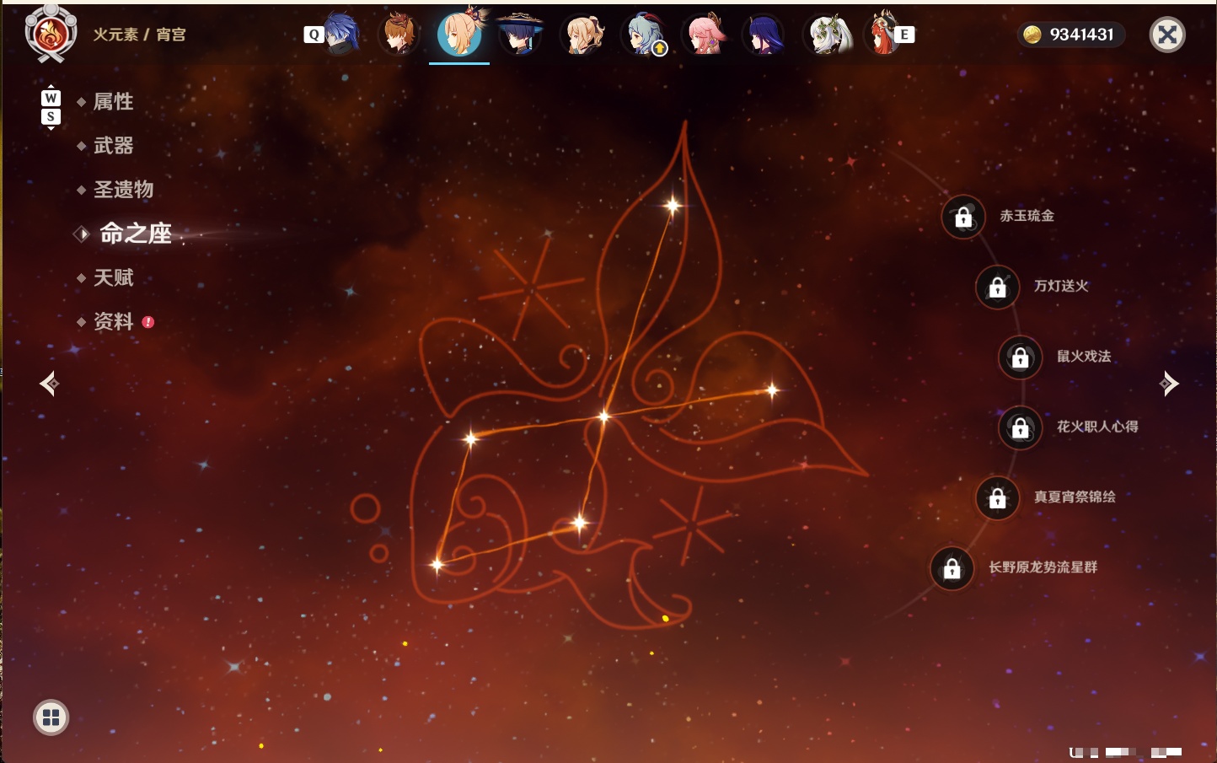This screenshot has width=1217, height=763.
Task: Open the four-square grid button
Action: click(51, 717)
